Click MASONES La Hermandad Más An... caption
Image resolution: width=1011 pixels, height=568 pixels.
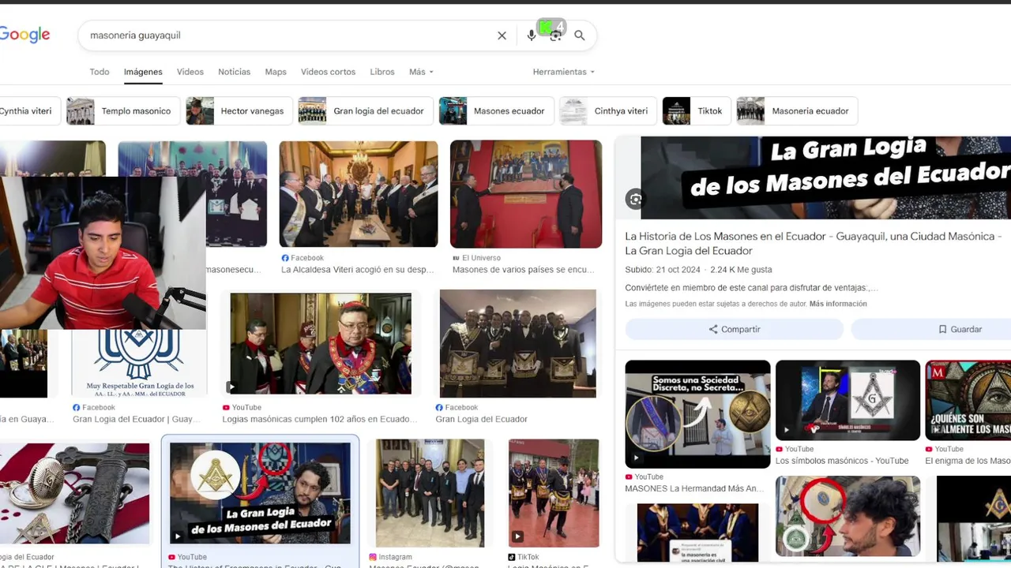[694, 488]
